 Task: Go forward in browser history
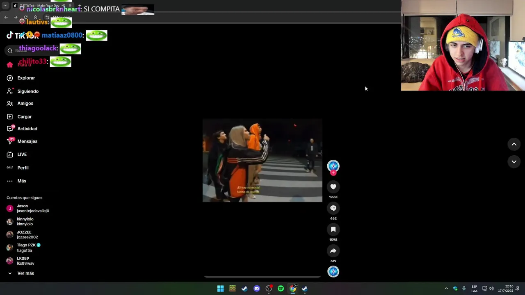[16, 17]
